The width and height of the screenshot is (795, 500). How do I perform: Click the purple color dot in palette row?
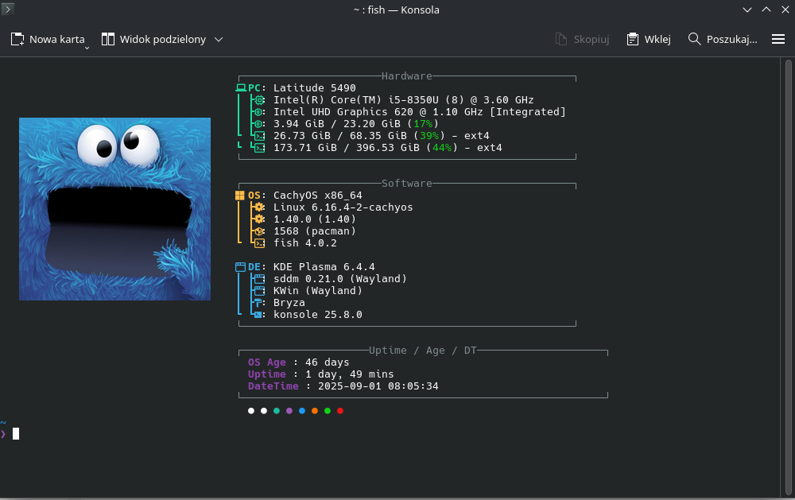289,411
